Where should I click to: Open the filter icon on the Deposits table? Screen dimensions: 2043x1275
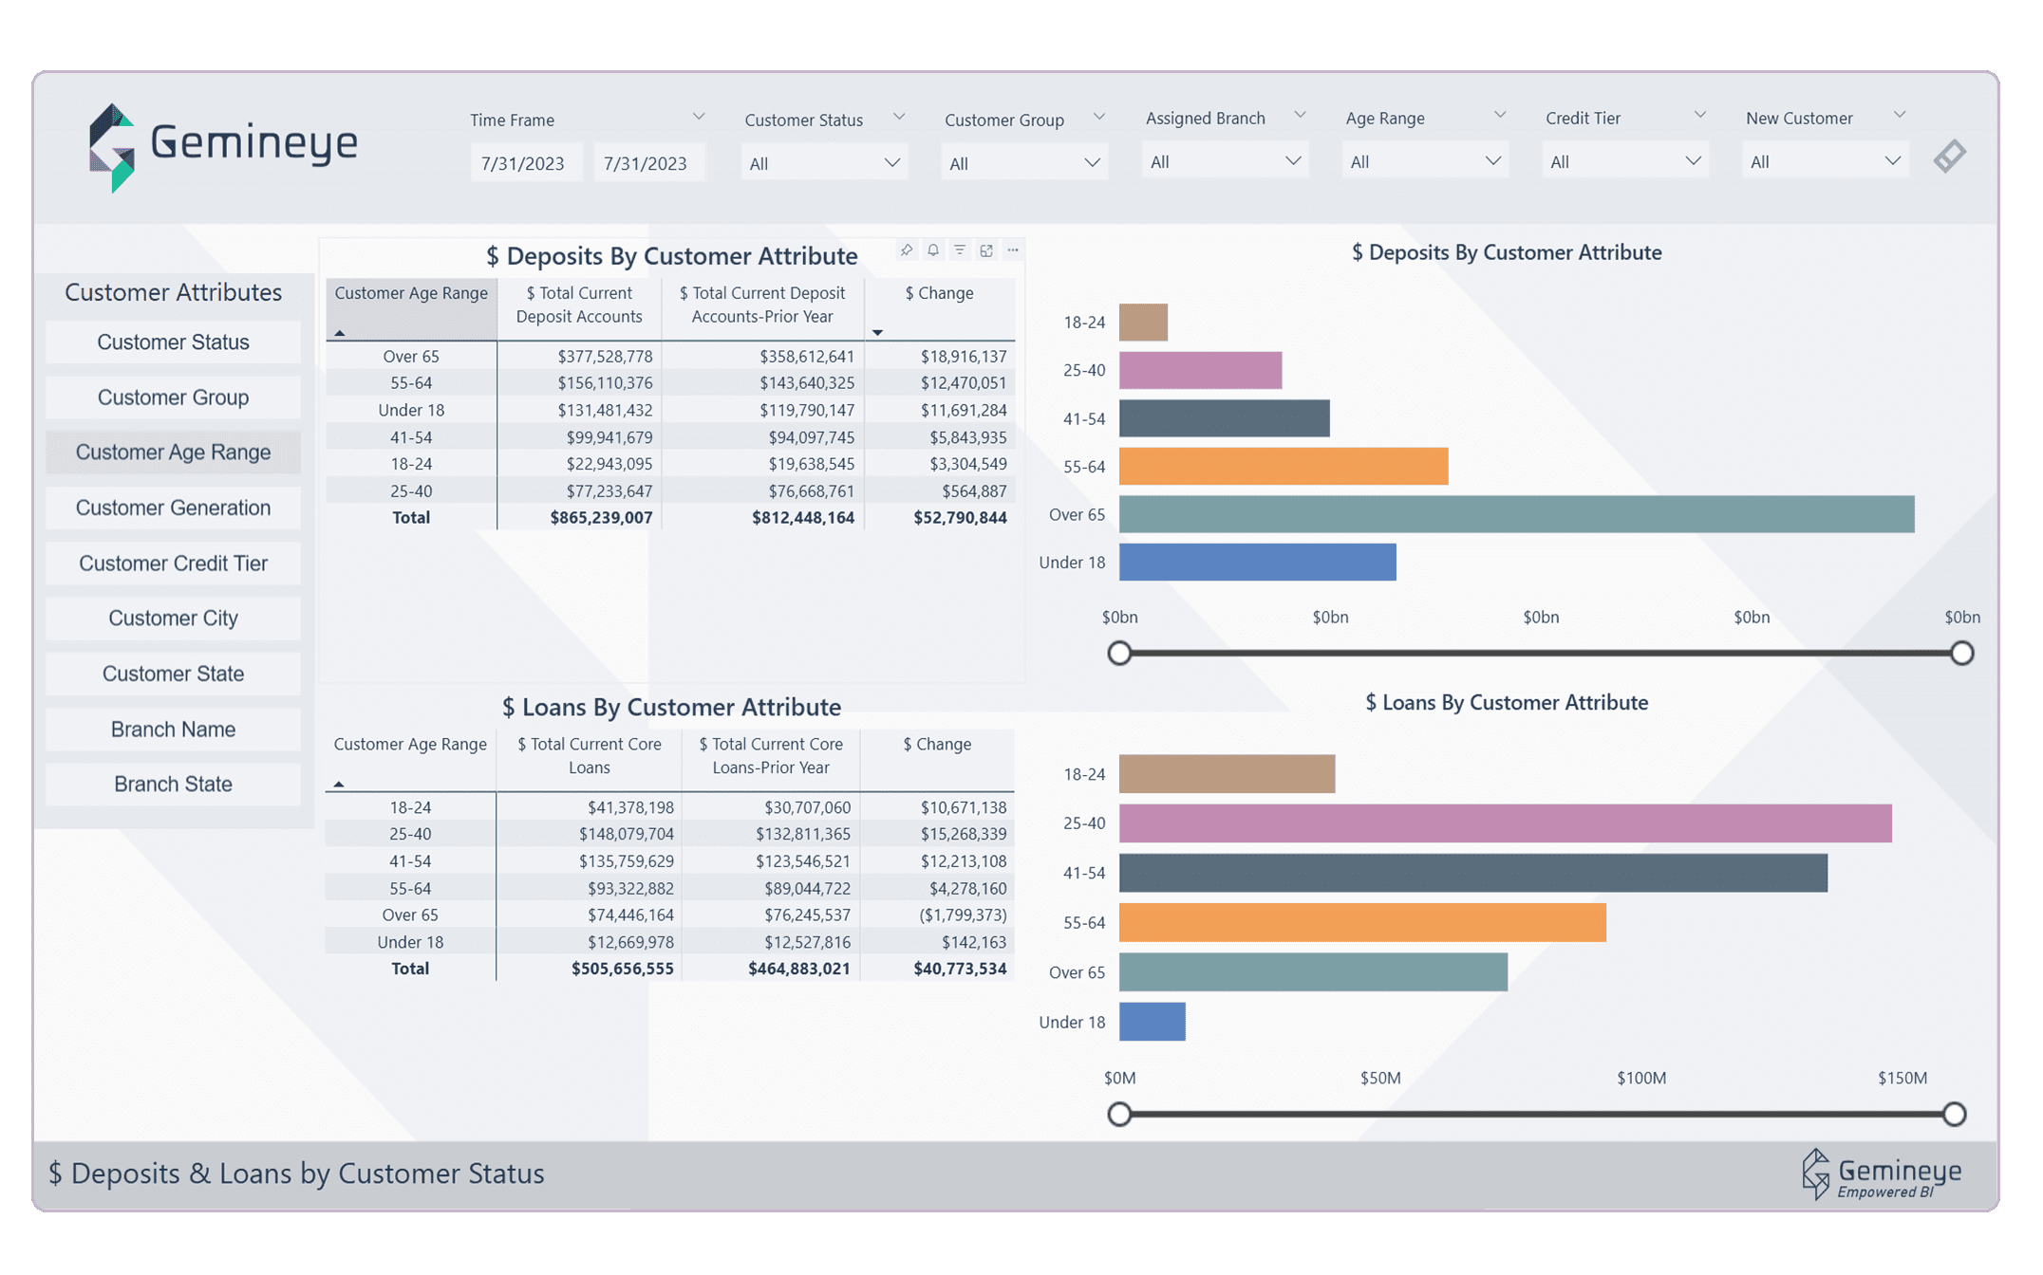click(960, 249)
